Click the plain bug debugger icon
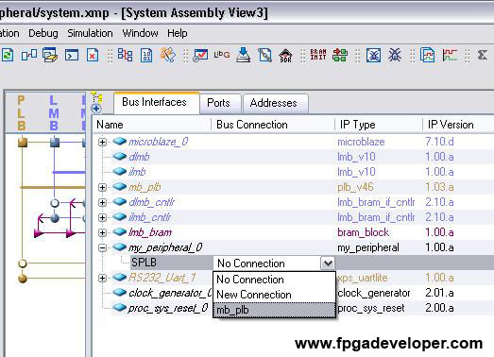This screenshot has height=357, width=494. pyautogui.click(x=395, y=55)
